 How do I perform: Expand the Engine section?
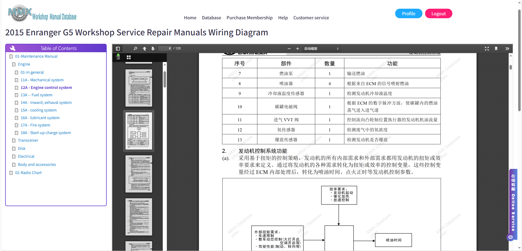24,64
